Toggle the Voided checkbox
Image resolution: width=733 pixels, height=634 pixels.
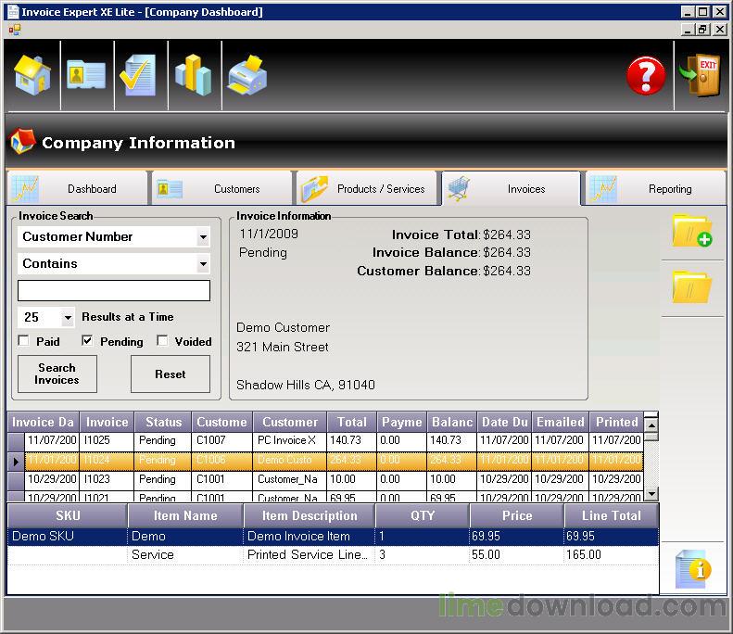162,341
